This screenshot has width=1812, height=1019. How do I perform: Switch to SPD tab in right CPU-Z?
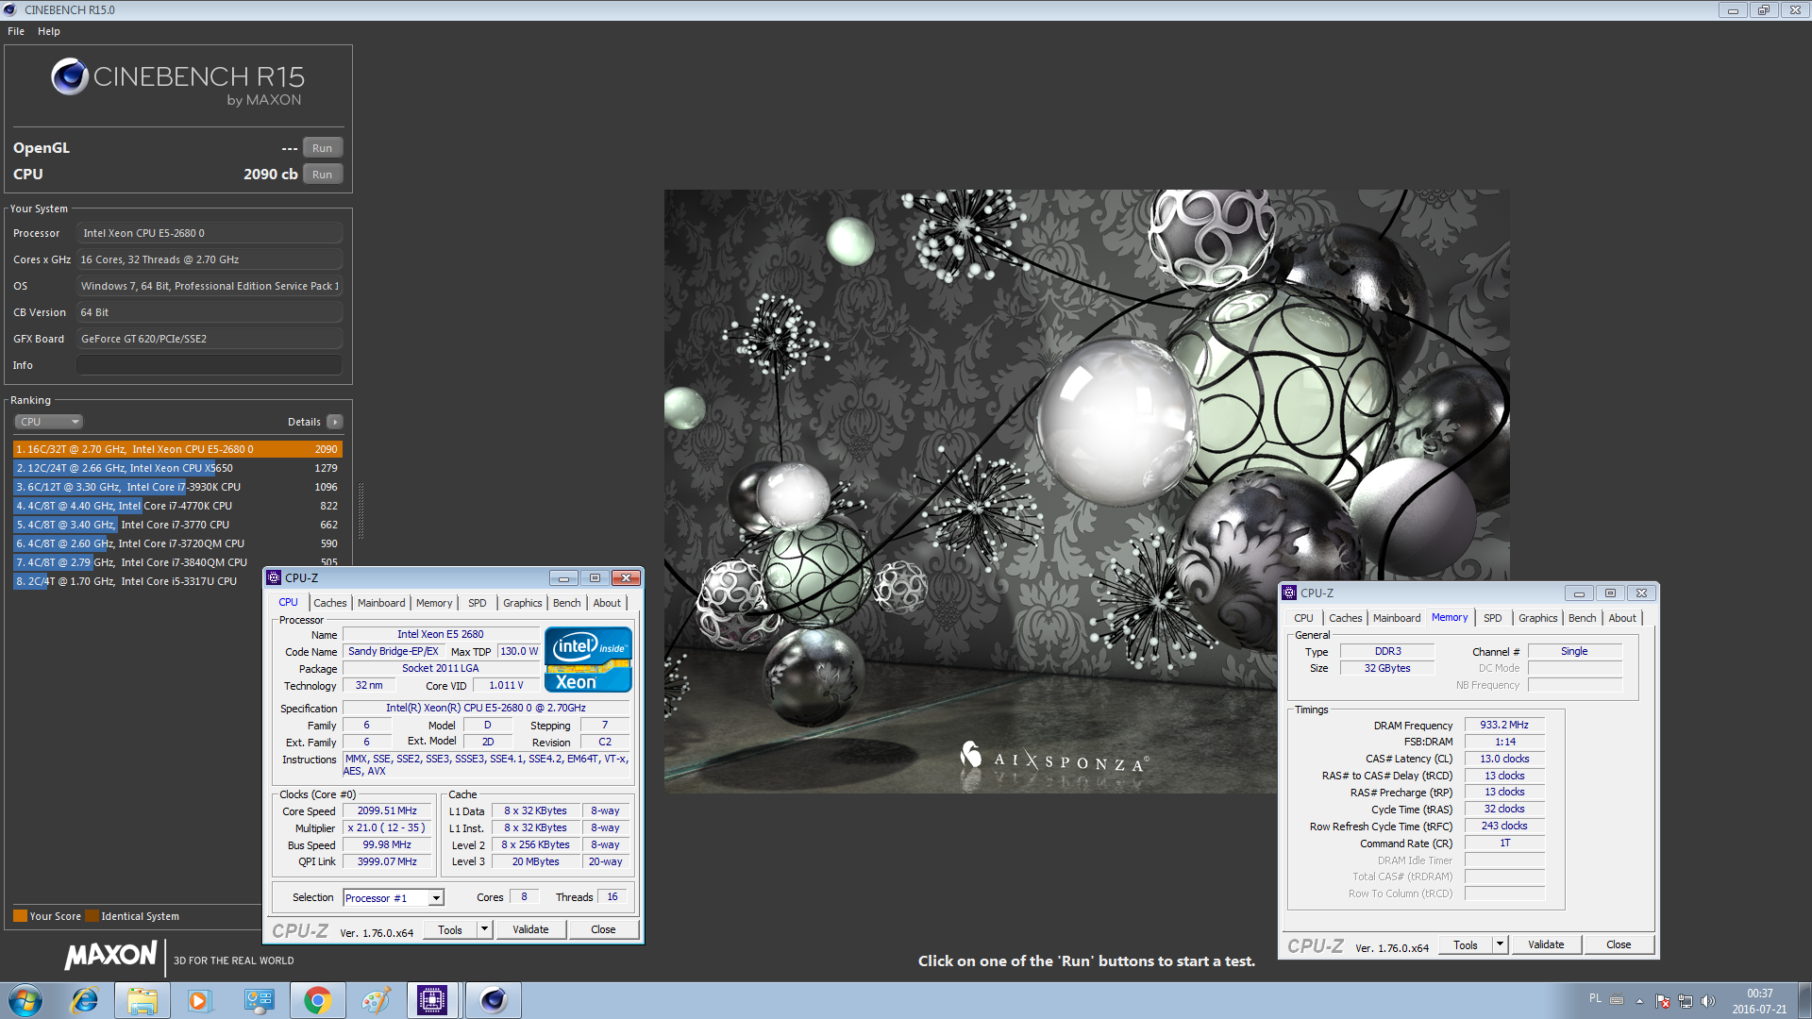(x=1493, y=618)
